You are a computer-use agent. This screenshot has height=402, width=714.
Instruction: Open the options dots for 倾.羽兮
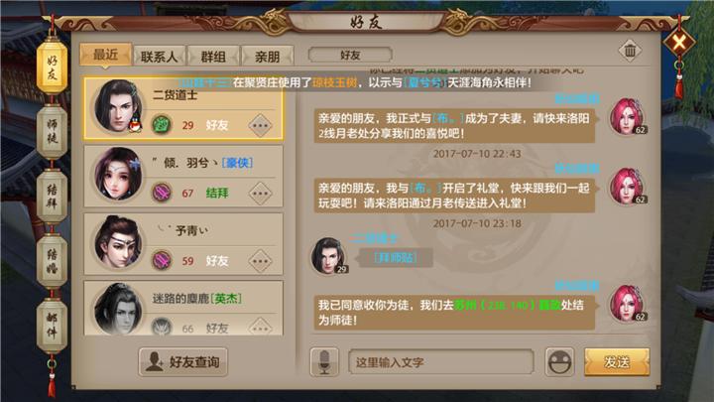(x=261, y=194)
